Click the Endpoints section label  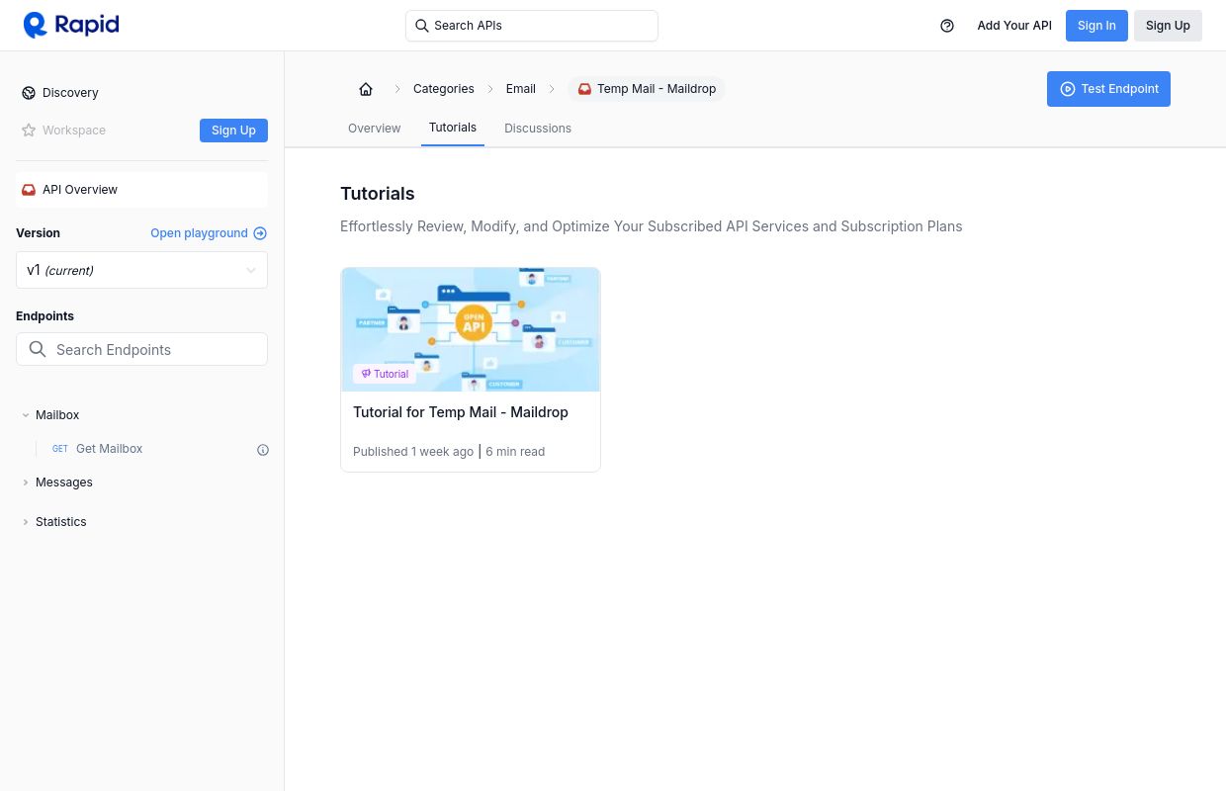(x=44, y=316)
